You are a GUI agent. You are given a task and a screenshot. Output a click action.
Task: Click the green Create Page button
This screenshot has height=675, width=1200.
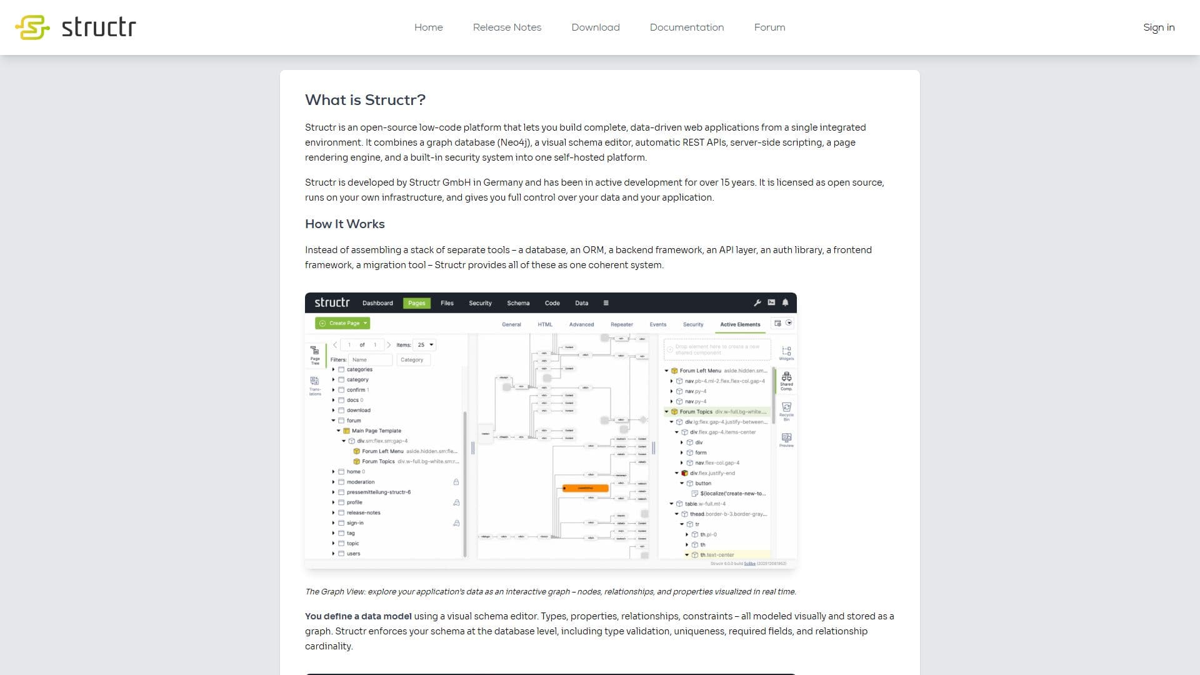342,323
